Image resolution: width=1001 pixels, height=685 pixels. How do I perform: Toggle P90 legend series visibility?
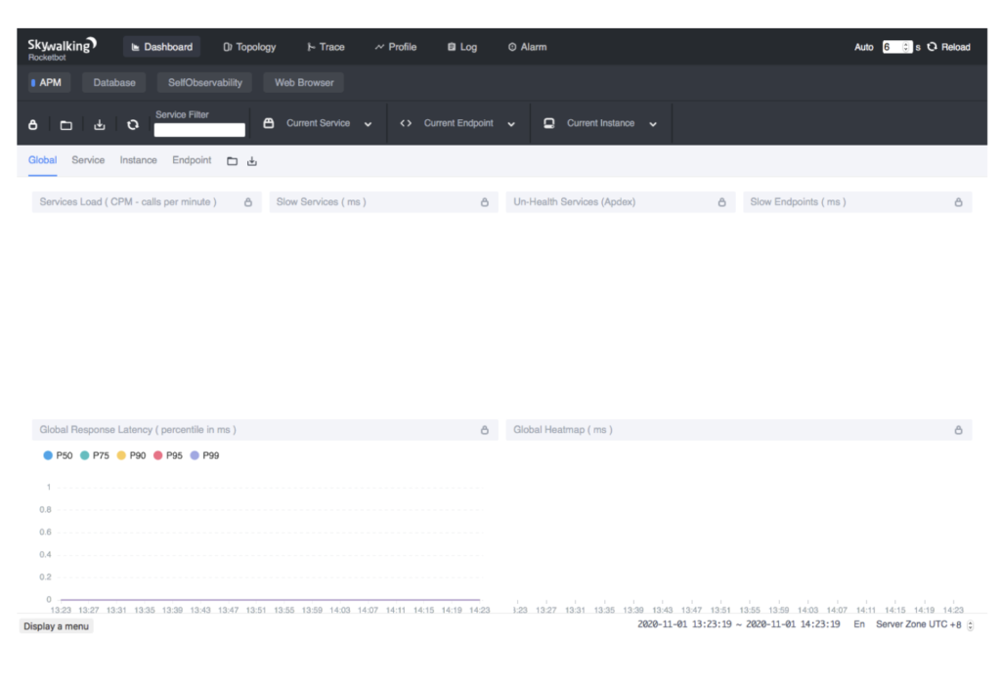(130, 455)
